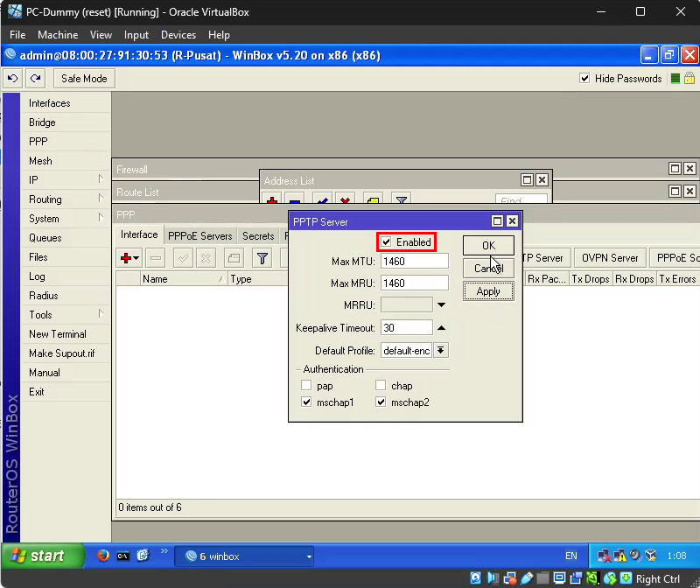Click the WinBox redo arrow
This screenshot has width=700, height=588.
(36, 79)
